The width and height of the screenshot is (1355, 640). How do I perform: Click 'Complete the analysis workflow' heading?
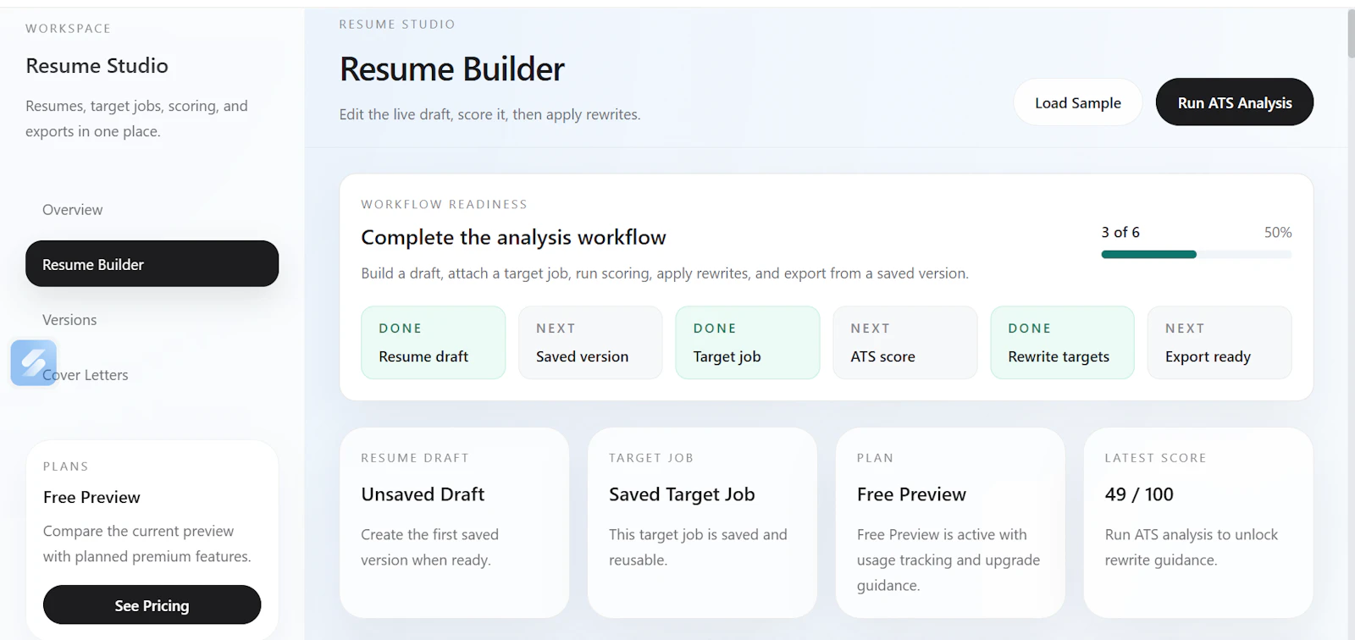tap(513, 238)
